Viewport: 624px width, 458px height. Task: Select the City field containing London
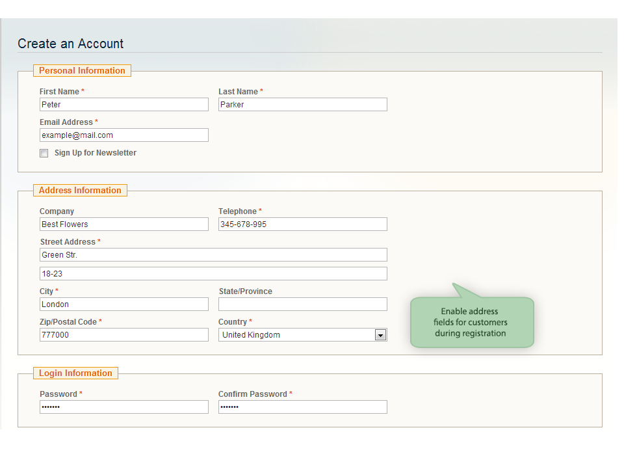[123, 304]
